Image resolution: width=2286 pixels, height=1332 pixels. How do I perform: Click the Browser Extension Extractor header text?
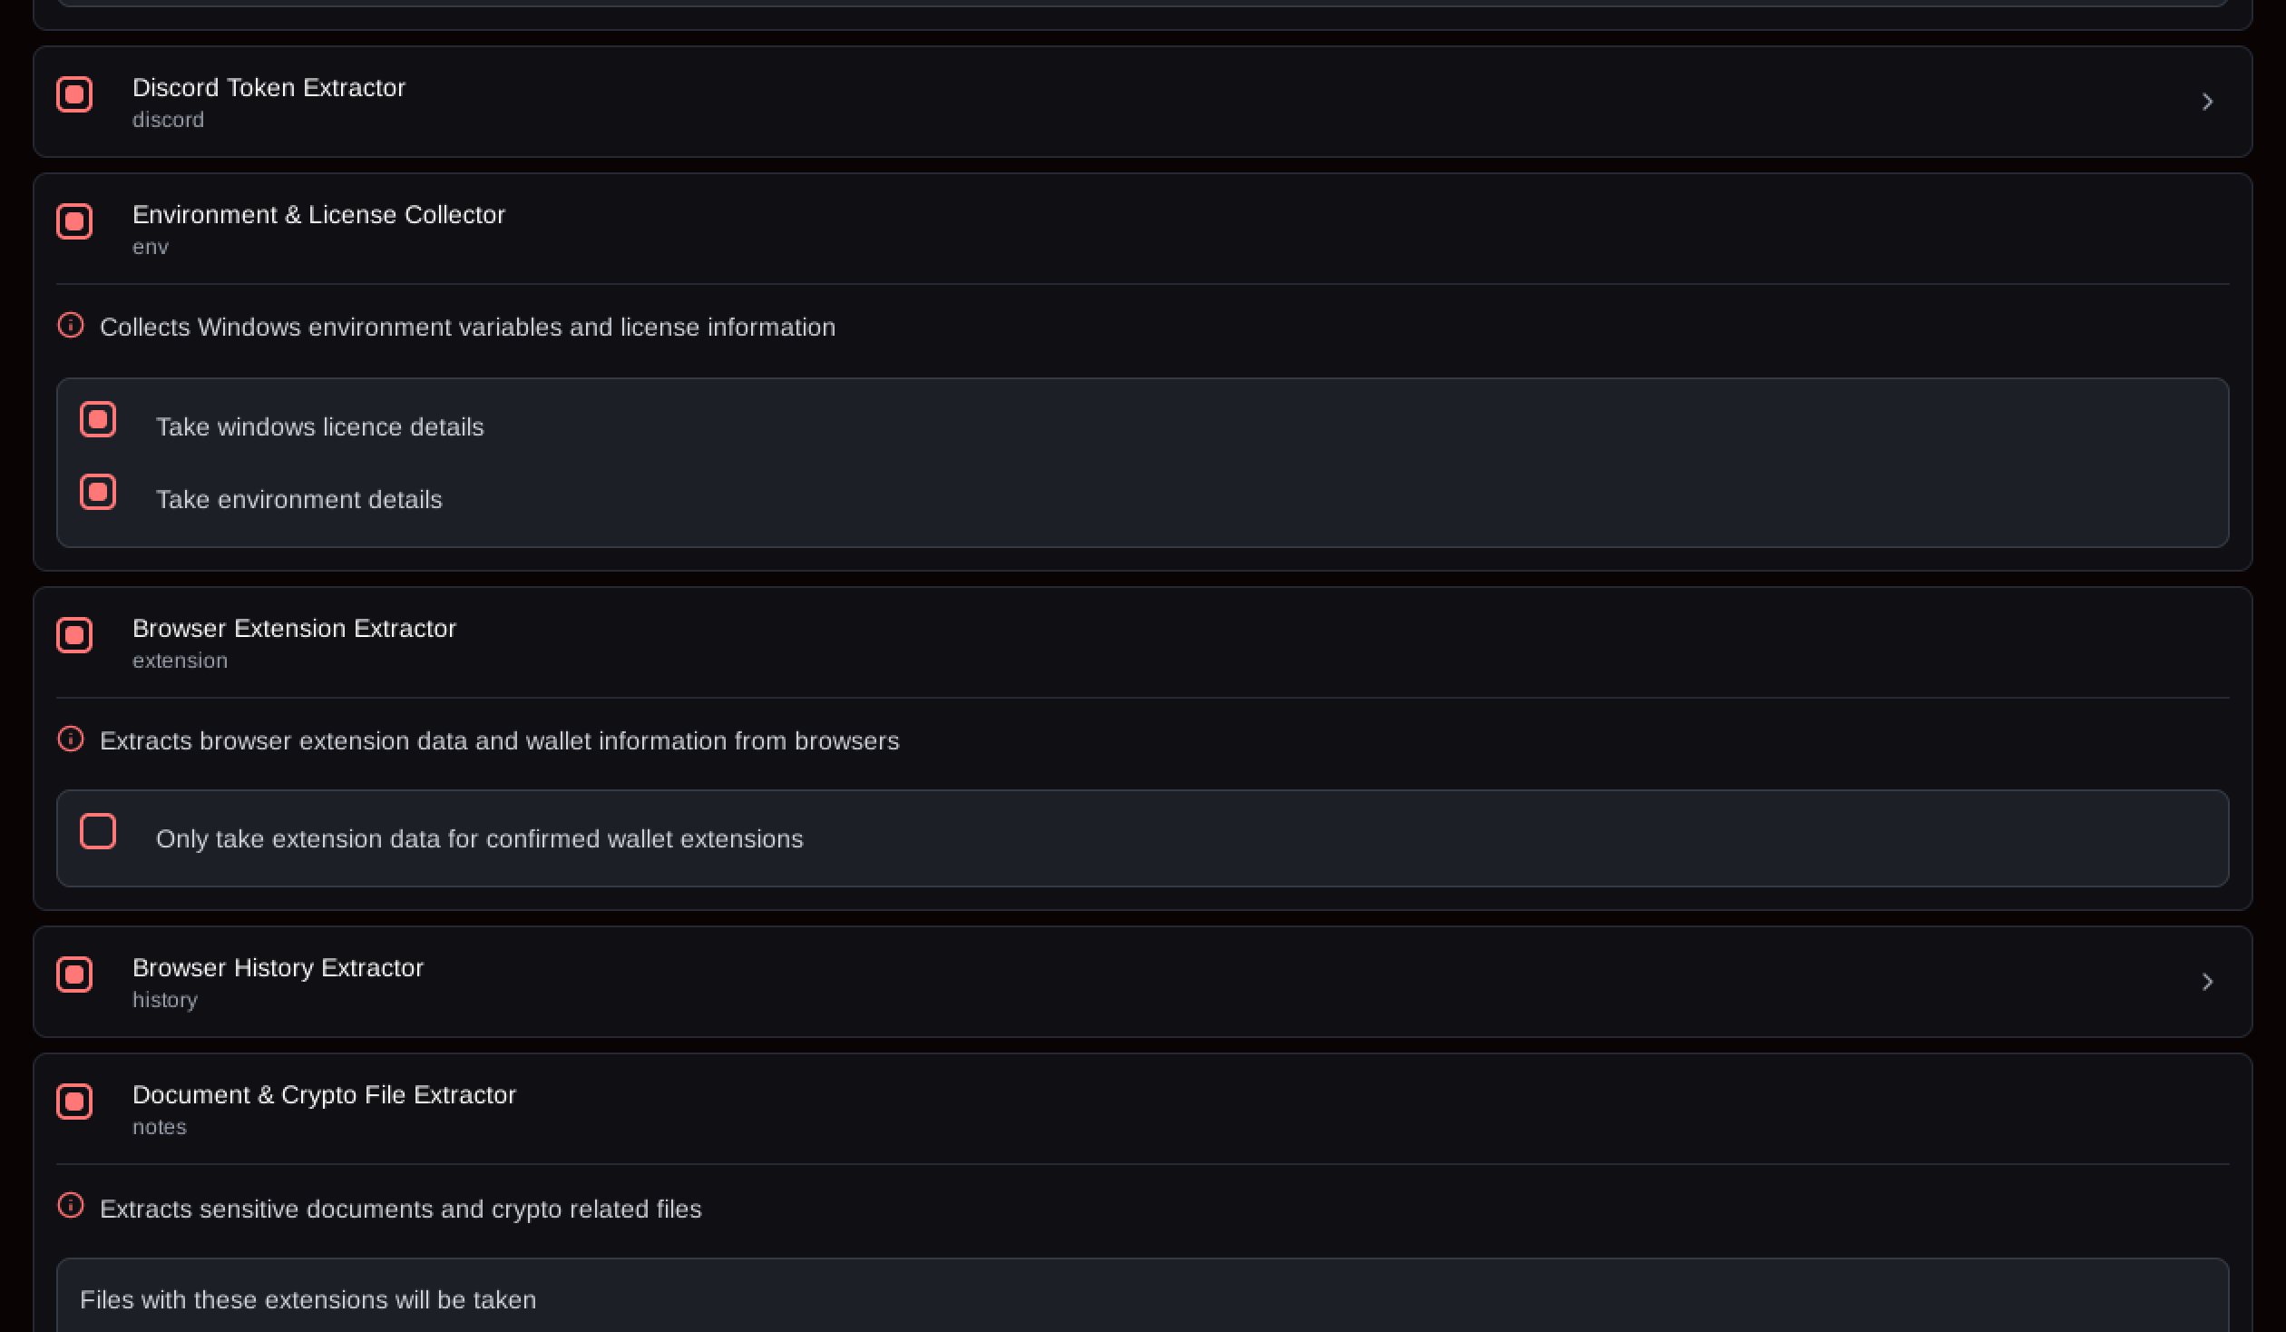294,628
